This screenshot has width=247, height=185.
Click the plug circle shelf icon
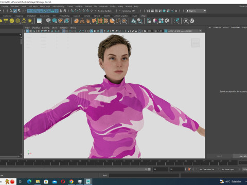pos(186,21)
